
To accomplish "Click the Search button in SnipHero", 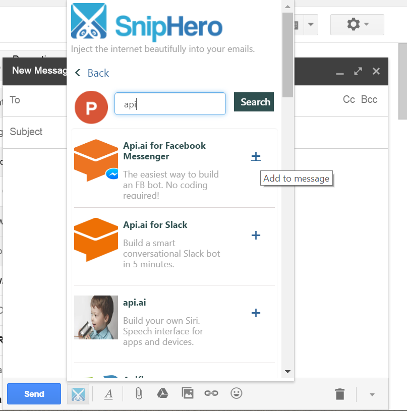I will pos(254,101).
